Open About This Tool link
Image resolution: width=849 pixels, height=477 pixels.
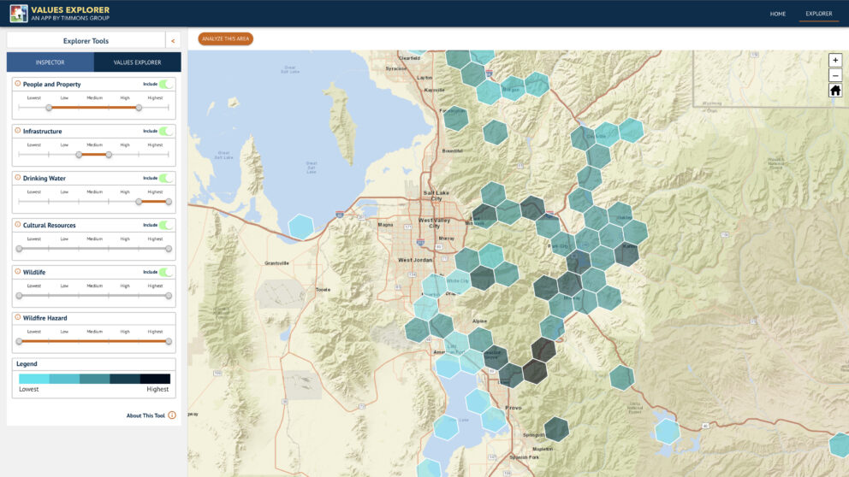tap(145, 415)
